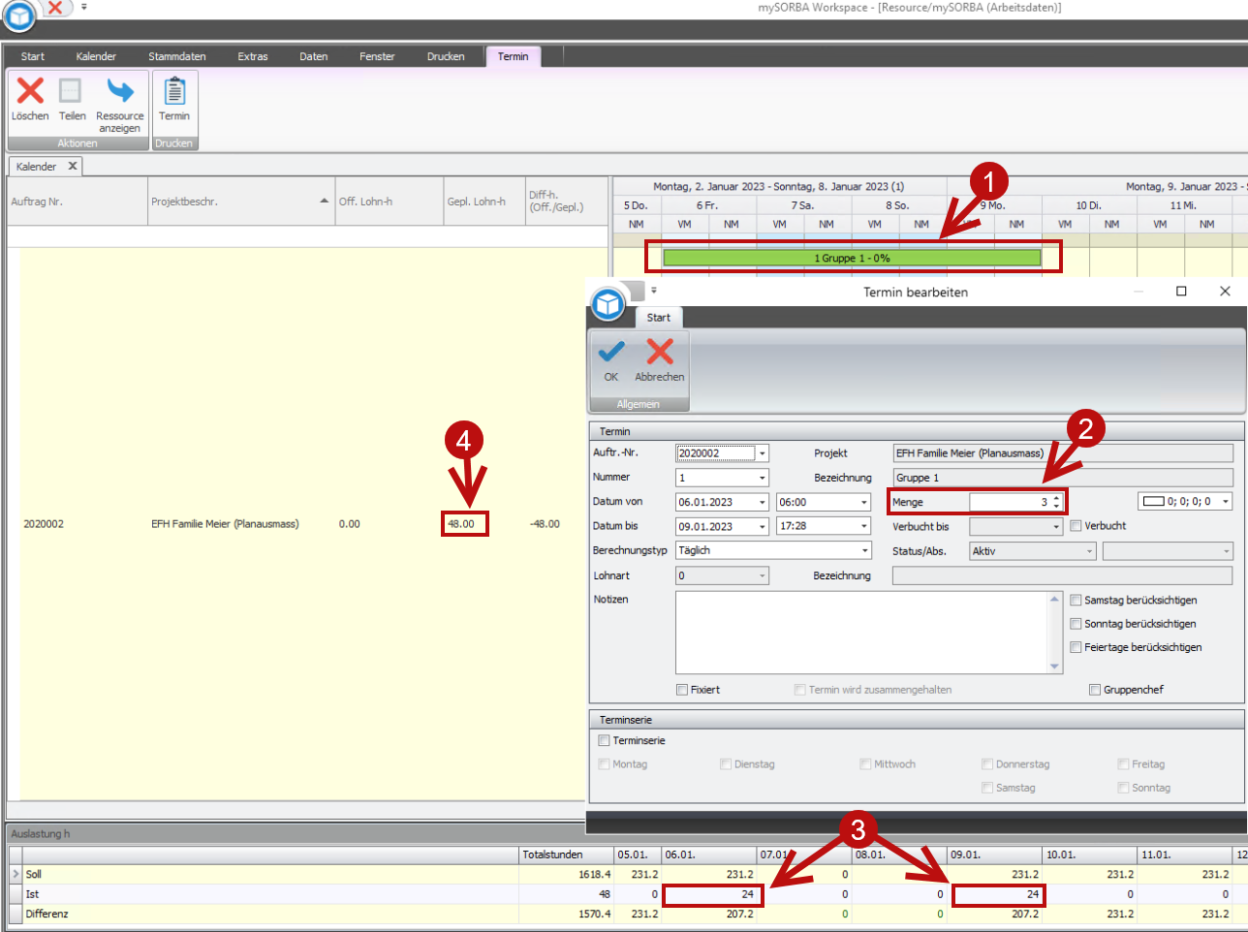
Task: Enable the Gruppenchef checkbox
Action: coord(1095,690)
